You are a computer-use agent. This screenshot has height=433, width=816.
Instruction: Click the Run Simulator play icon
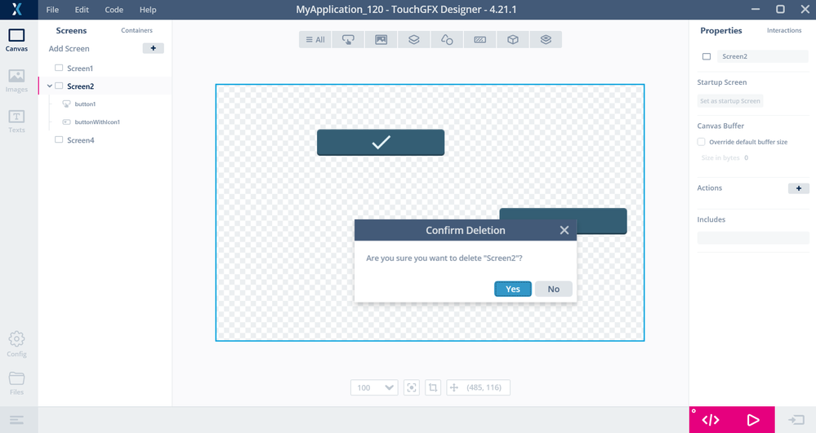click(753, 420)
